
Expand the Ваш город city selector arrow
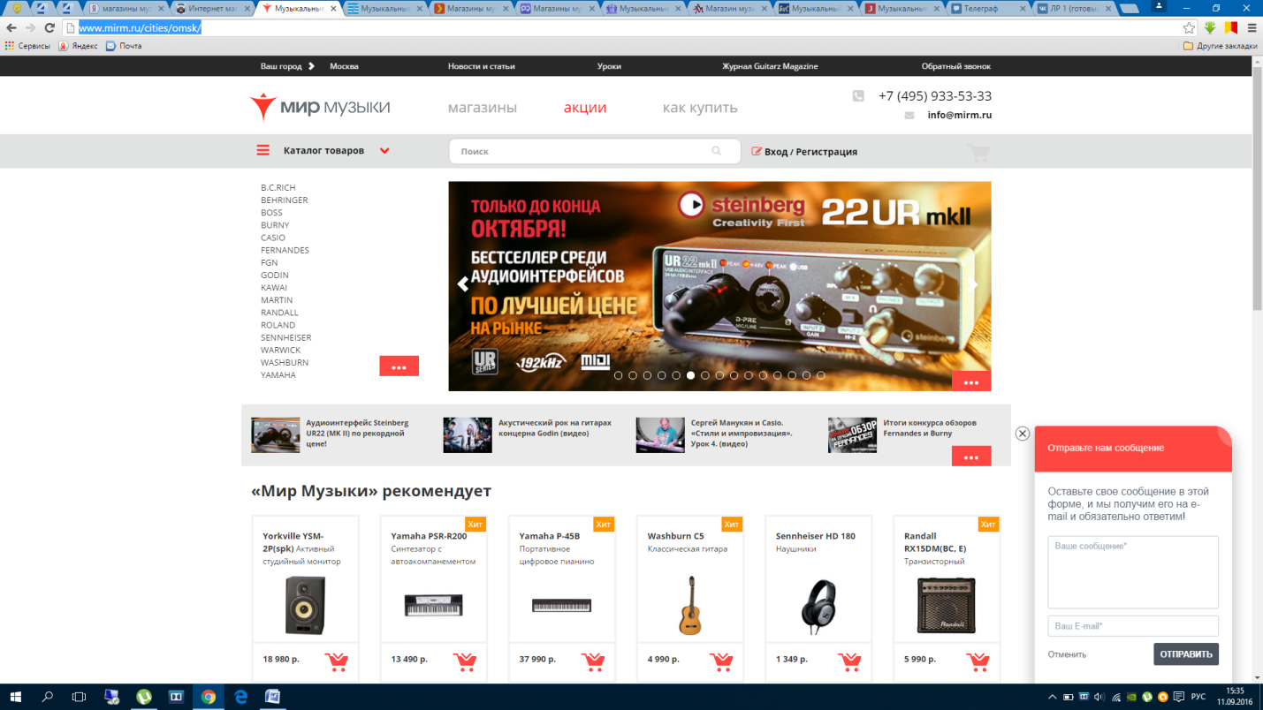point(311,66)
